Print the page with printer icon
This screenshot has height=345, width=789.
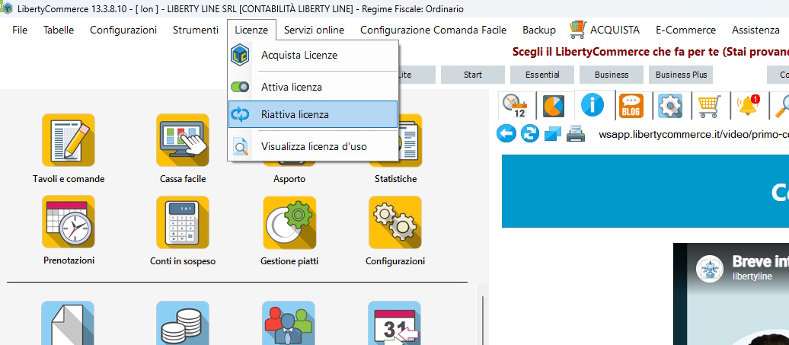pos(575,134)
